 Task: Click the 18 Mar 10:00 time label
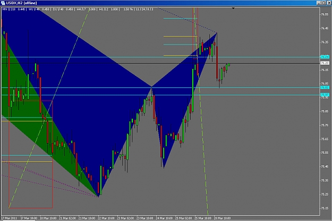point(48,218)
